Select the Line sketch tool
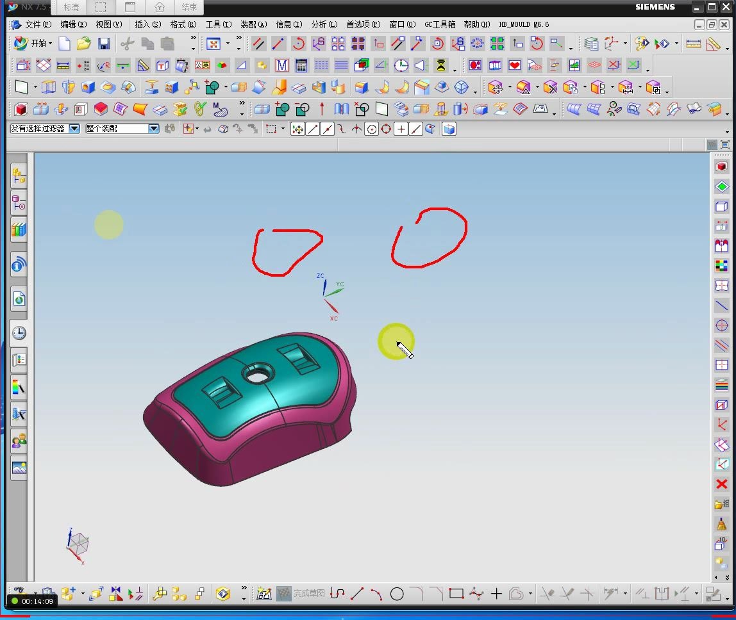This screenshot has width=736, height=620. click(358, 594)
